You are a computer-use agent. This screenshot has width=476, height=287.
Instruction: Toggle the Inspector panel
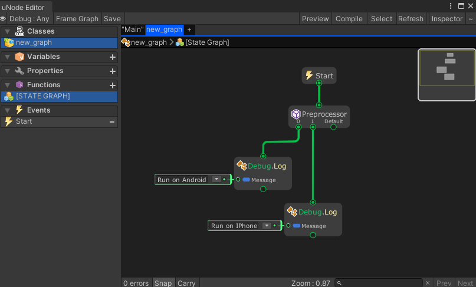(447, 19)
